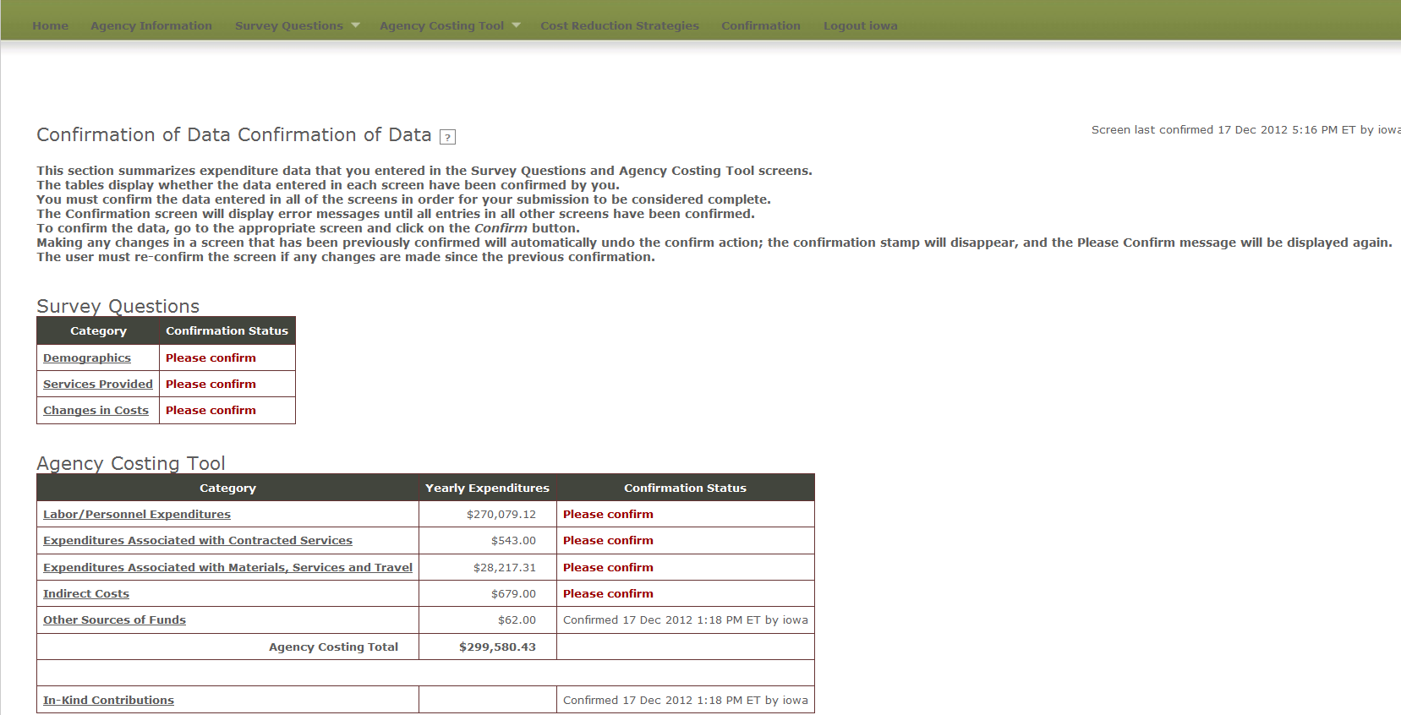Click Please confirm in Indirect Costs row
1401x715 pixels.
click(608, 593)
